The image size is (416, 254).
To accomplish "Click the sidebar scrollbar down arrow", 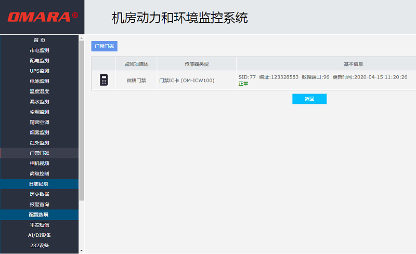I will click(81, 250).
